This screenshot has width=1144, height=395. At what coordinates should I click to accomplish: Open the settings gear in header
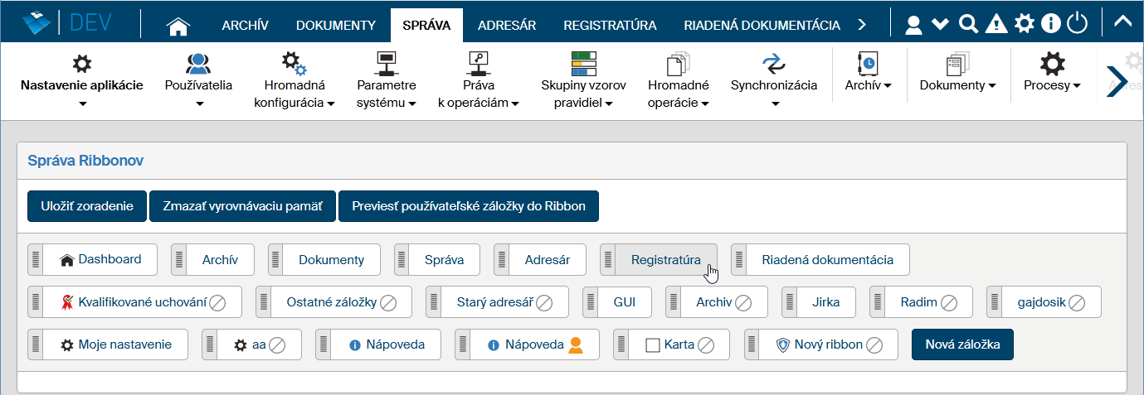tap(1025, 24)
